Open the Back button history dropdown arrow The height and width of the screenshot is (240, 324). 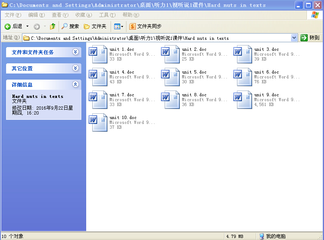28,26
